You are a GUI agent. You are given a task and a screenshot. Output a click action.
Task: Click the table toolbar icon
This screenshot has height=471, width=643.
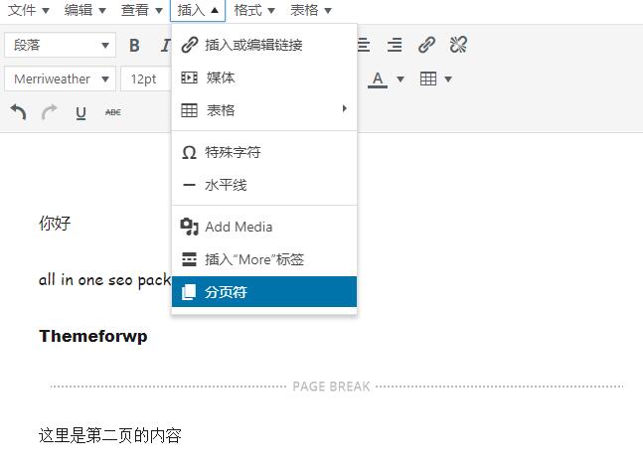pos(428,78)
